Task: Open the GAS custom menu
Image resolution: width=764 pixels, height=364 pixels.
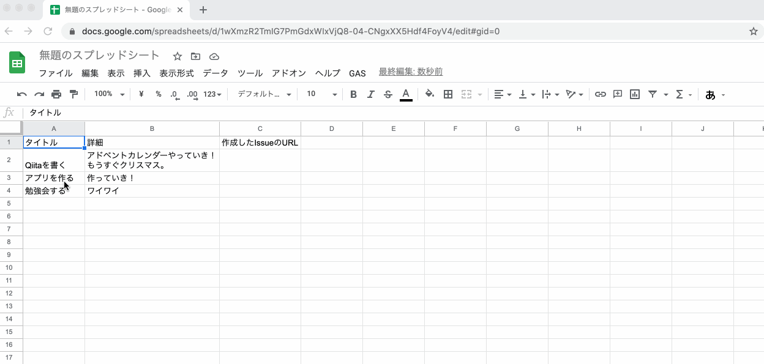Action: point(358,73)
